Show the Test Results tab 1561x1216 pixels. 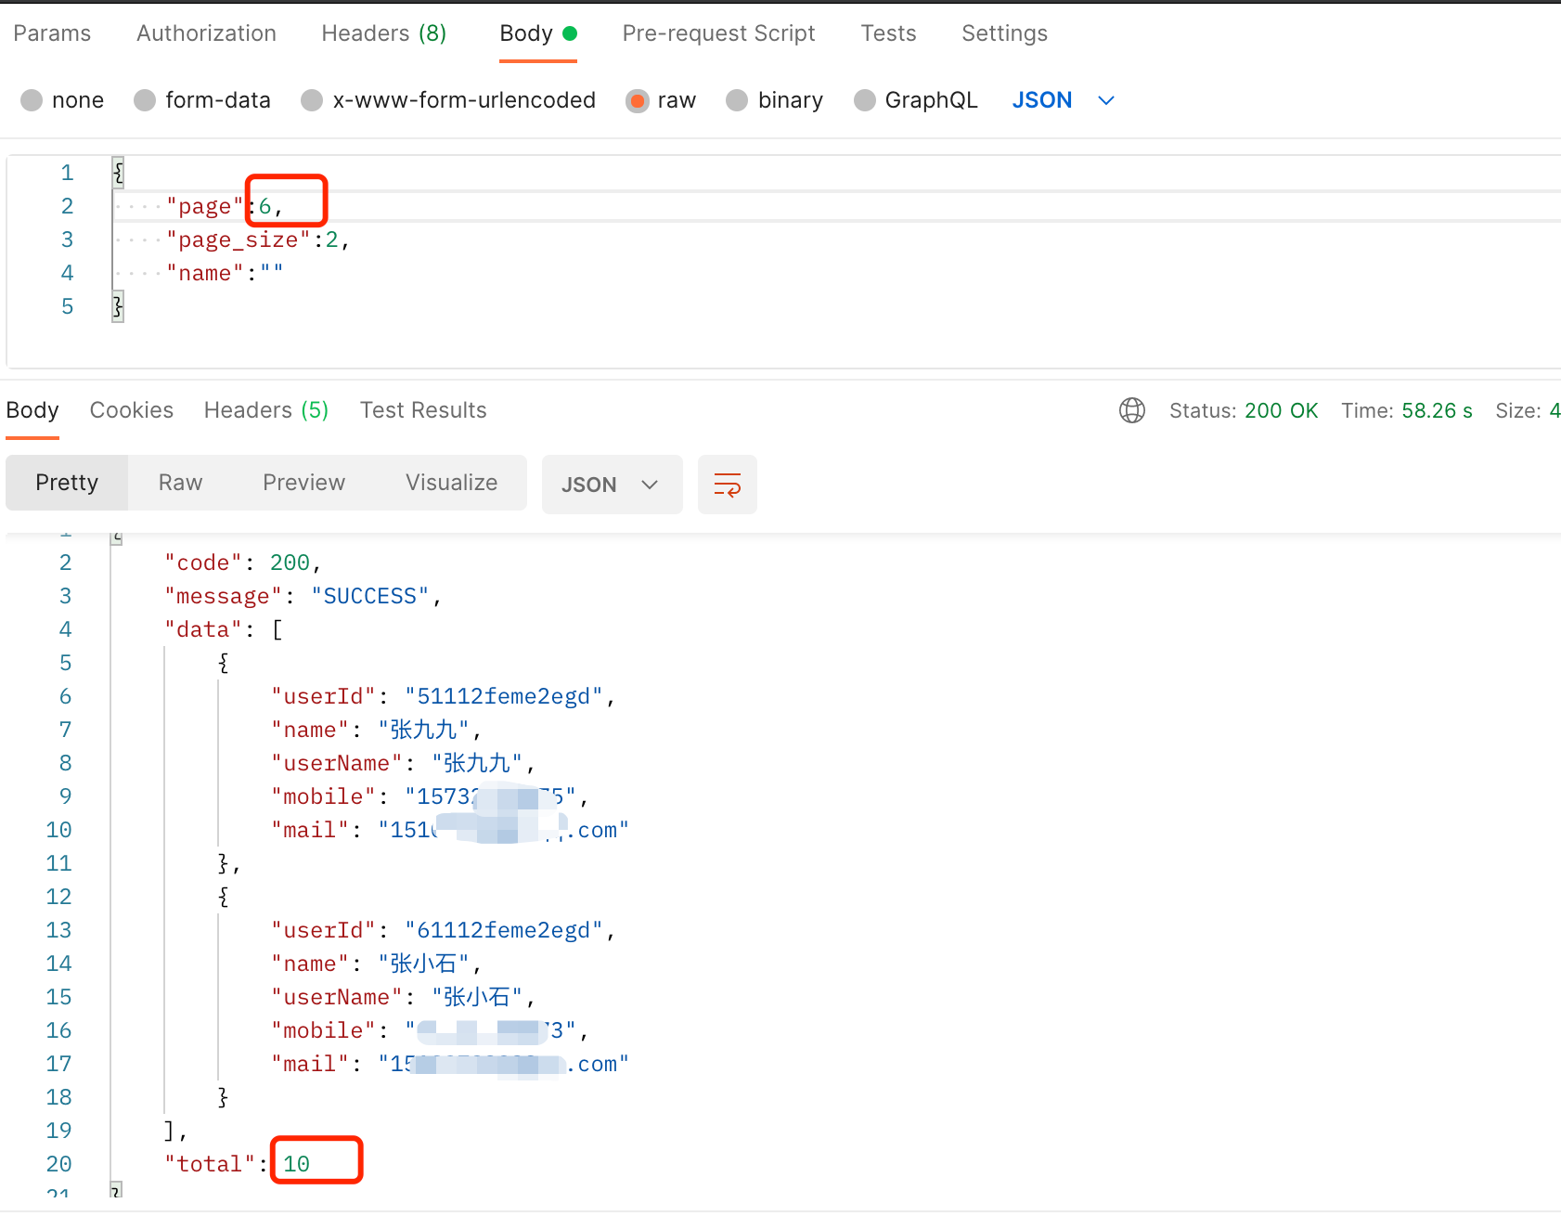click(423, 410)
